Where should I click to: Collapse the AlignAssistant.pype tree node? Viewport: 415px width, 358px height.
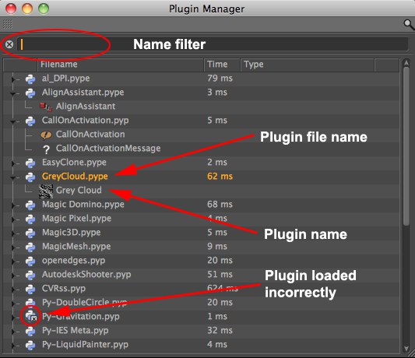(x=12, y=93)
